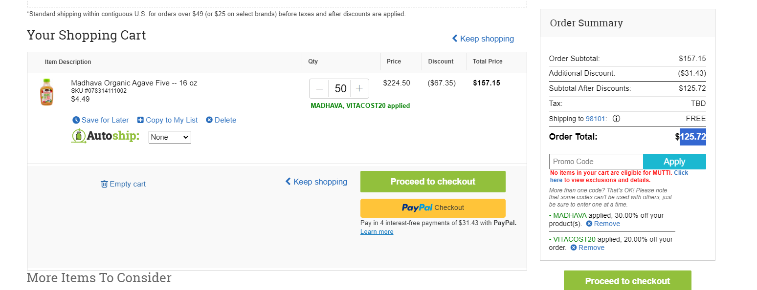This screenshot has width=757, height=290.
Task: Apply the promo code
Action: click(674, 162)
